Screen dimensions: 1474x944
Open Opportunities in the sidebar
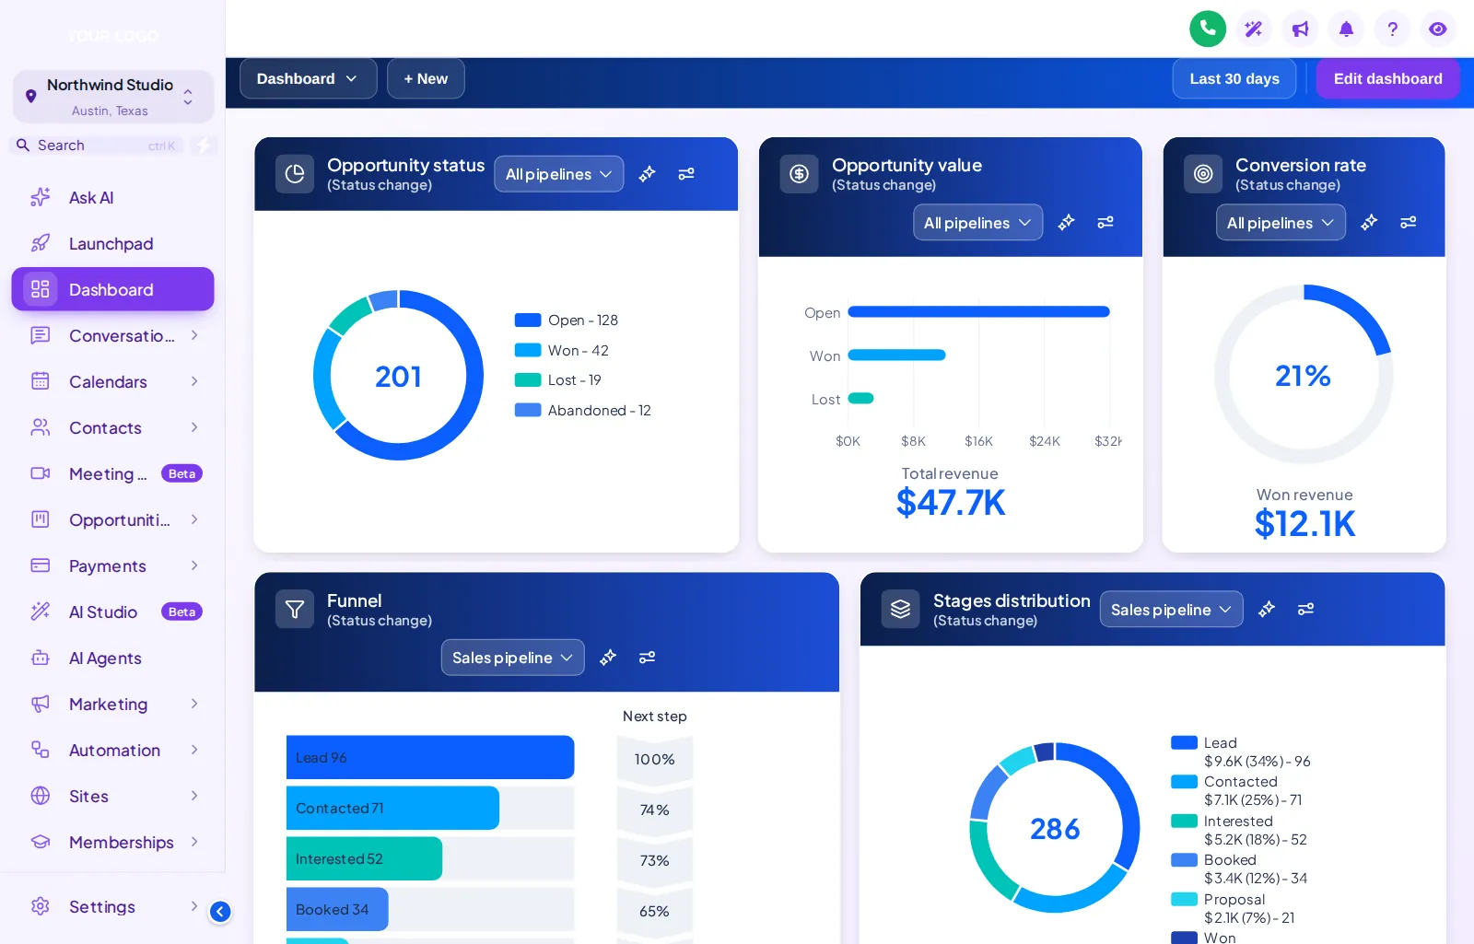coord(113,519)
